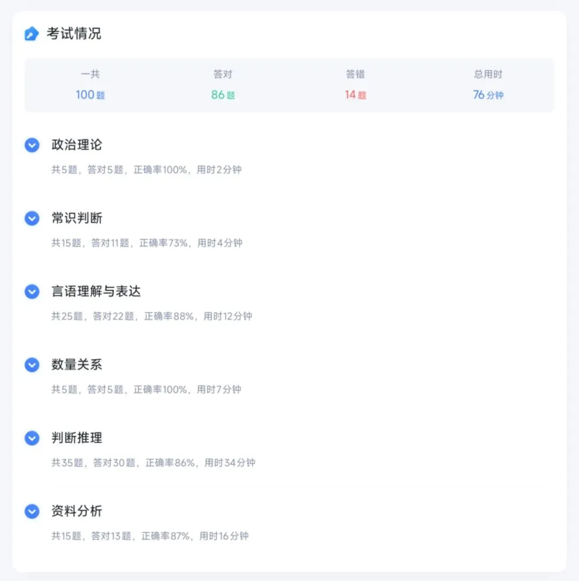The image size is (579, 581).
Task: Click 资料分析 summary showing 正确率87%
Action: pos(150,536)
